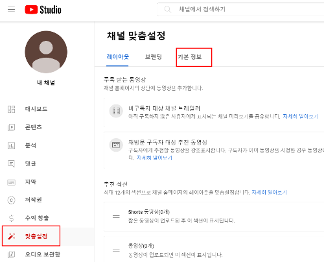
Task: Click the 추천 섹션 heading
Action: click(x=115, y=184)
